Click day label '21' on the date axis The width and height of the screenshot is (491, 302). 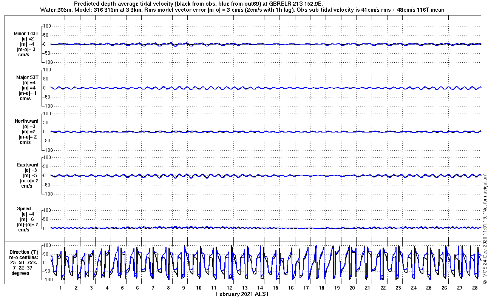(x=367, y=288)
